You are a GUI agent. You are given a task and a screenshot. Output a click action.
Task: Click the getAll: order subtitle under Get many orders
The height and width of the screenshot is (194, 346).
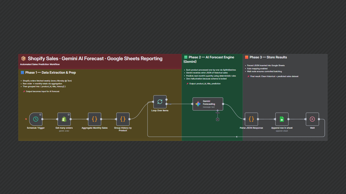64,131
